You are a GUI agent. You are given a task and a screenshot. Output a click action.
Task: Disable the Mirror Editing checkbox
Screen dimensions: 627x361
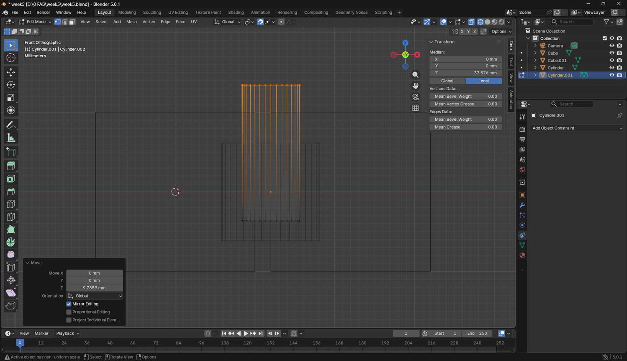tap(69, 304)
